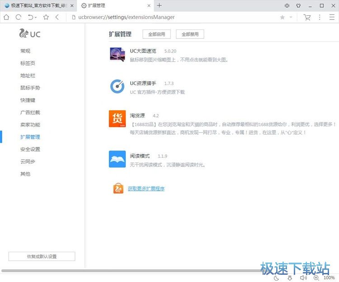Open the hamburger main menu
Screen dimensions: 339x282
pos(332,17)
